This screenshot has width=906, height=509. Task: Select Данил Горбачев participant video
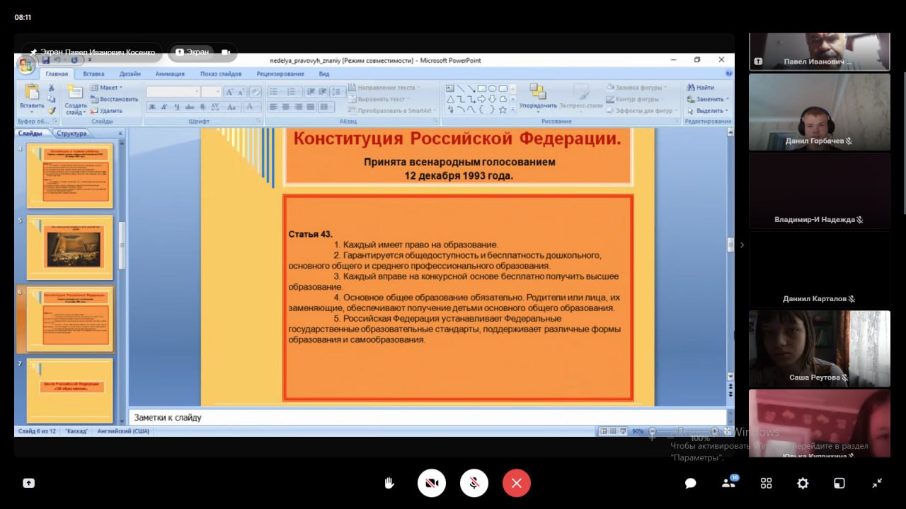[x=820, y=112]
